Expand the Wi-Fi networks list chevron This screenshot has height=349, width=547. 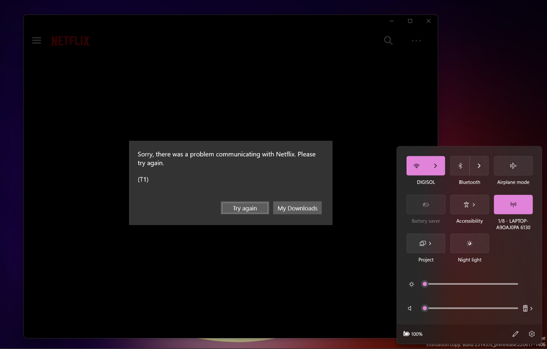point(436,166)
